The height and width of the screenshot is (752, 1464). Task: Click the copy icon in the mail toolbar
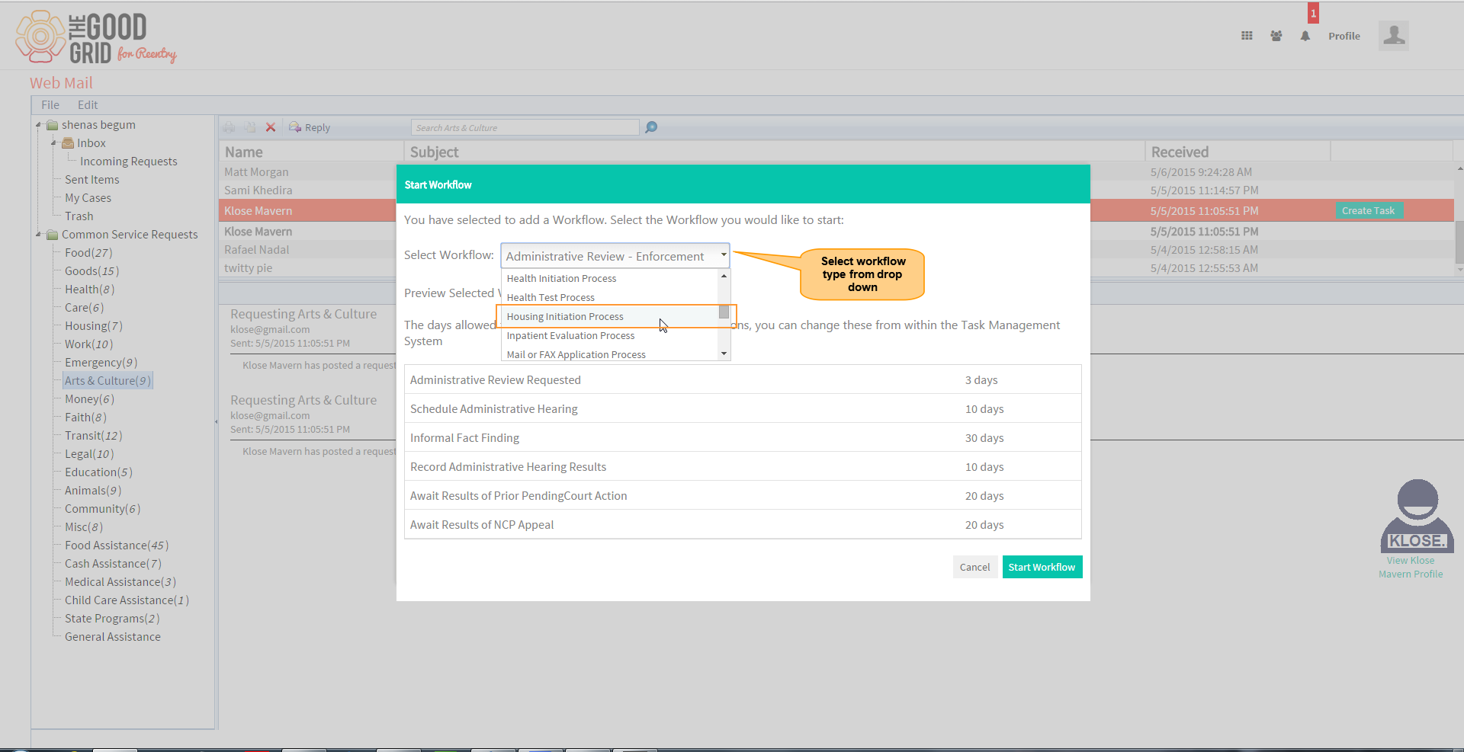tap(250, 127)
